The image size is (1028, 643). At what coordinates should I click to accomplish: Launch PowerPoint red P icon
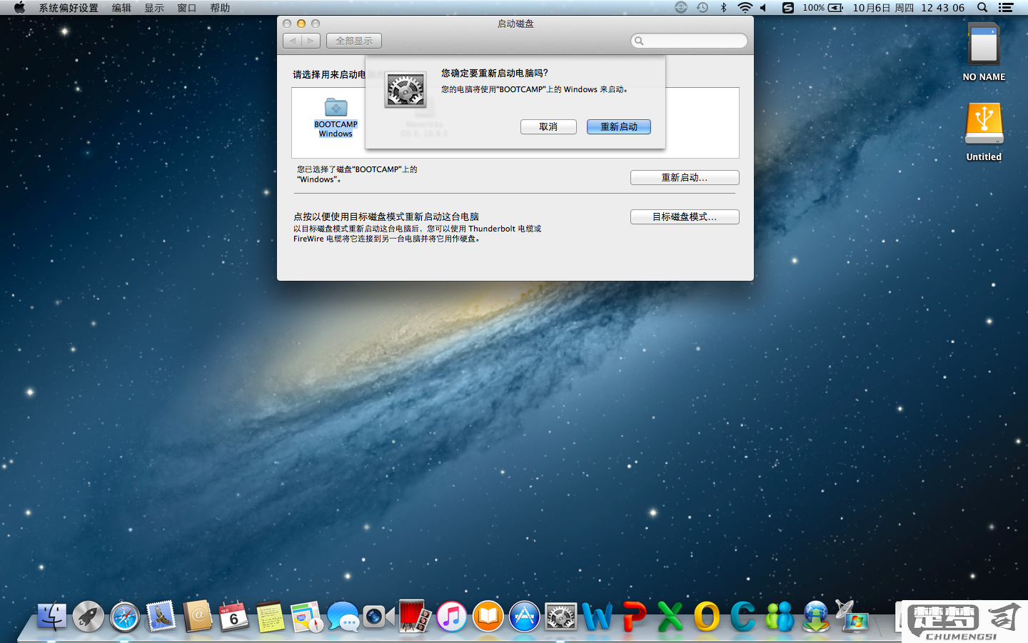pyautogui.click(x=634, y=617)
